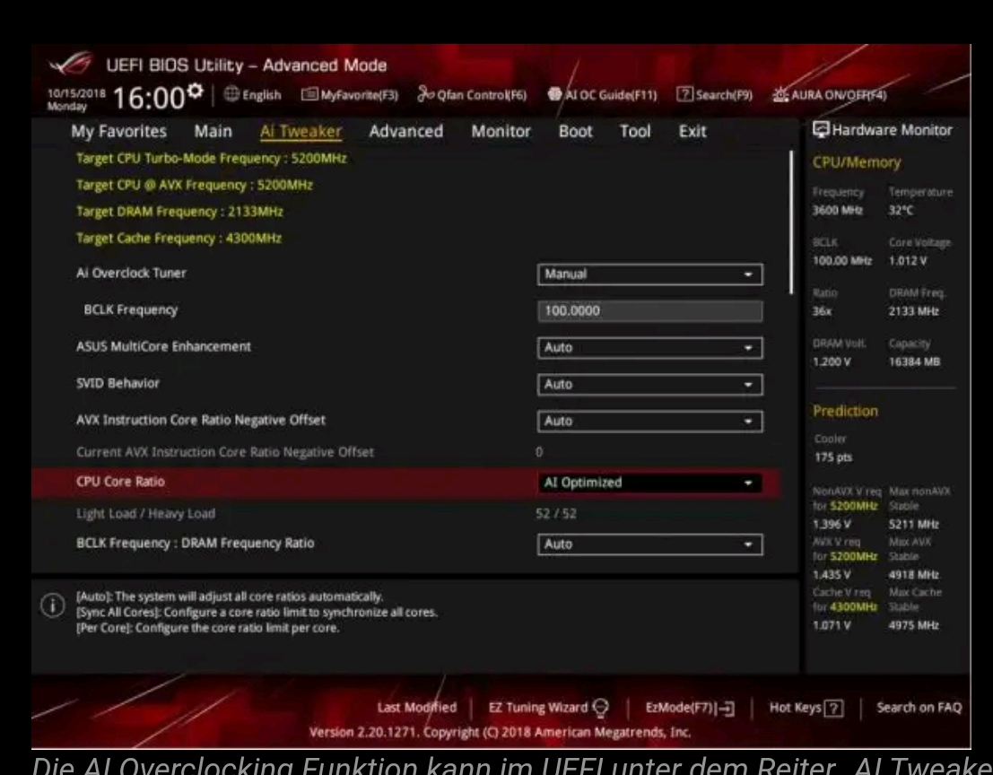Open ASUS MultiCore Enhancement dropdown

tap(649, 348)
